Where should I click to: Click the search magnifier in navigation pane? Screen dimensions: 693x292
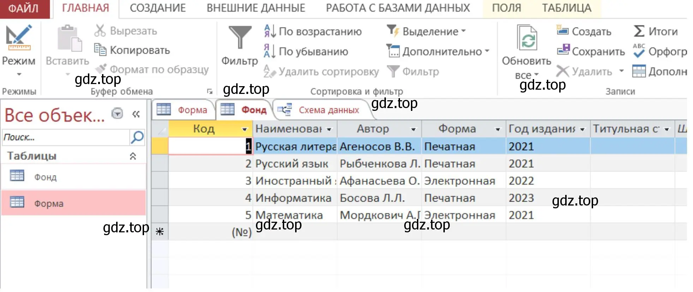point(137,137)
